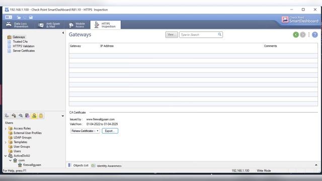Viewport: 322px width, 181px height.
Task: Click the HTTPS Validation page icon
Action: click(9, 46)
